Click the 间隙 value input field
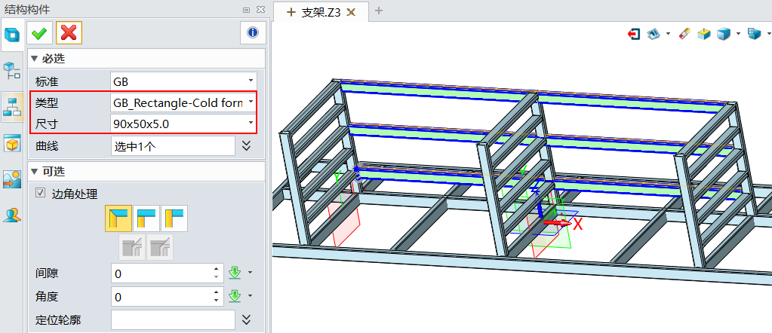Screen dimensions: 772x333 point(161,273)
